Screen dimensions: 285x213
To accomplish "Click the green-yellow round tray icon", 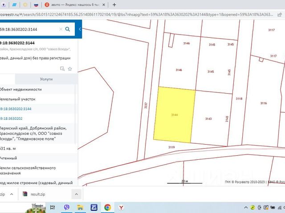I will click(x=252, y=208).
